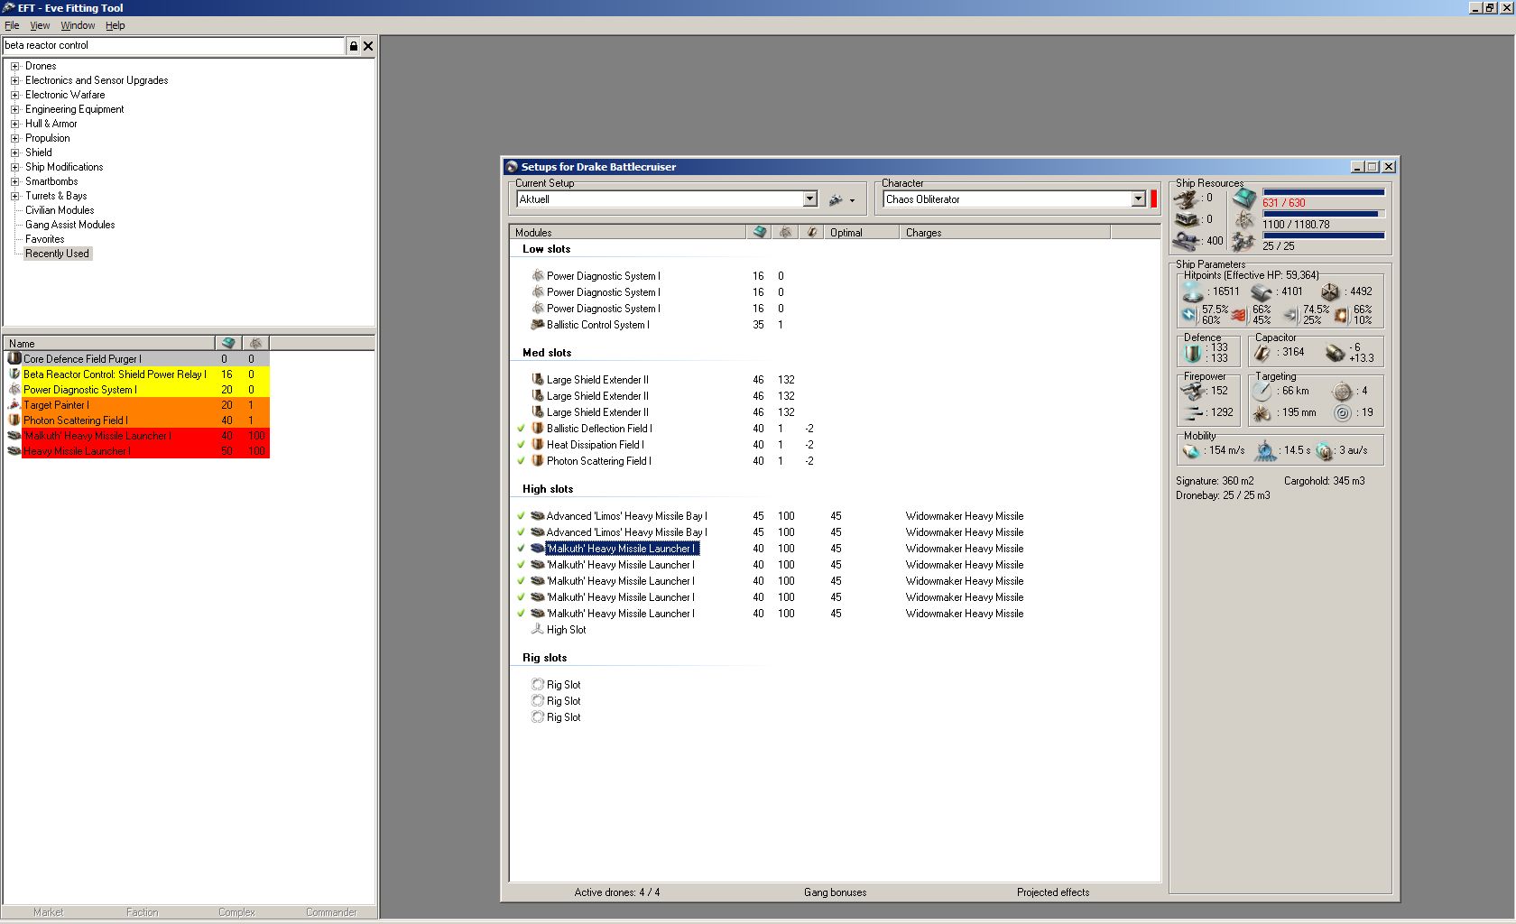
Task: Clear the module search with the X icon
Action: (368, 46)
